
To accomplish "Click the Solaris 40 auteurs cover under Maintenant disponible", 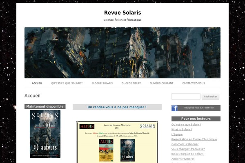I will (45, 134).
